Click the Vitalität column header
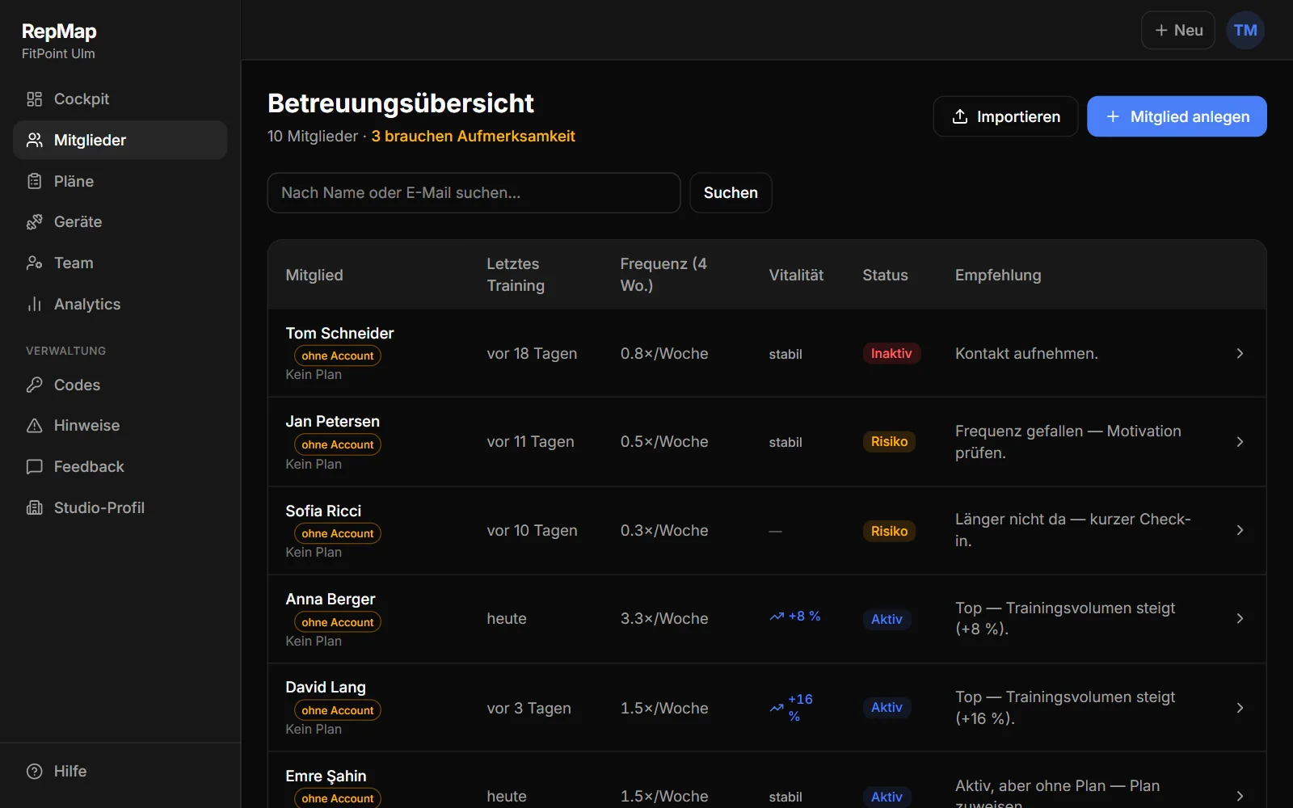Image resolution: width=1293 pixels, height=808 pixels. [796, 275]
